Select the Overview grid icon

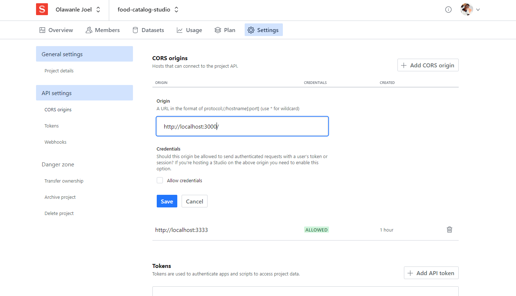[x=42, y=30]
